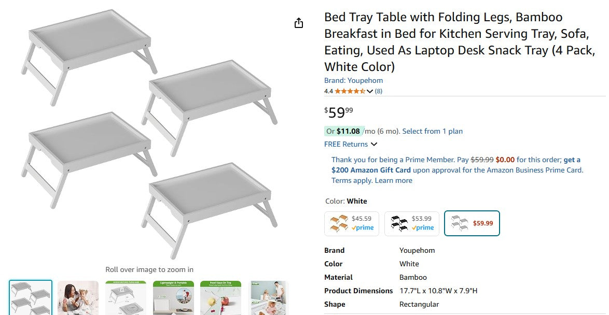Show the "Check Before Purchase" dimensions thumbnail
This screenshot has height=315, width=609.
coord(126,298)
